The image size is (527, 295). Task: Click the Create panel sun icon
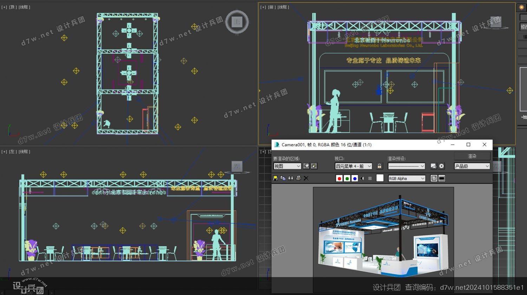point(521,7)
